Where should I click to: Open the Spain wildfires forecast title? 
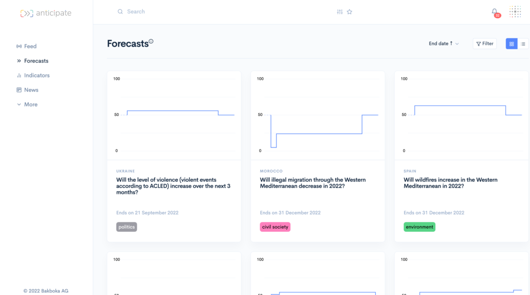[x=450, y=183]
